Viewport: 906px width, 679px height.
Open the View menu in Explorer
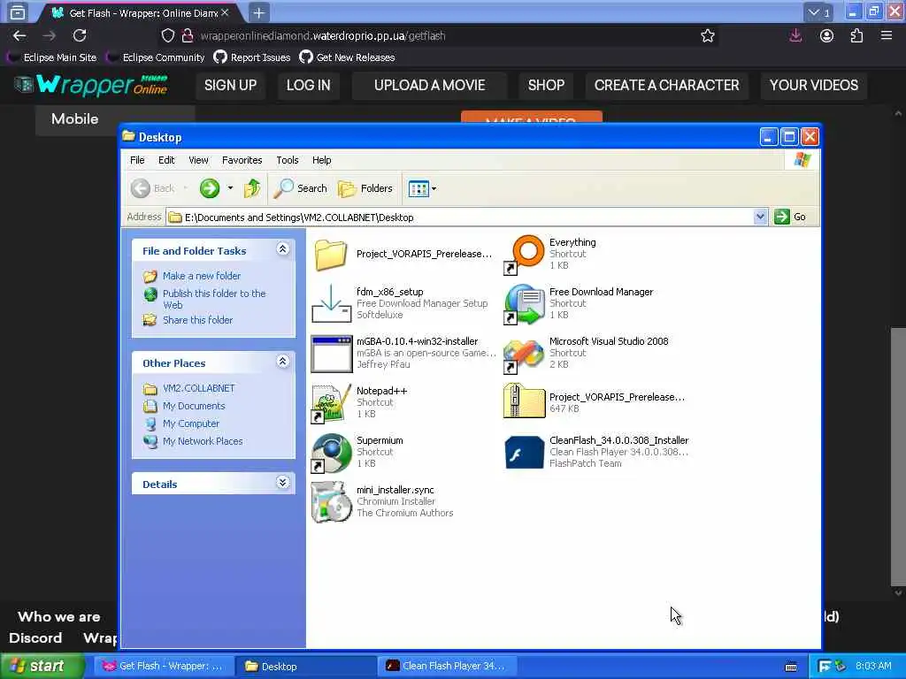click(198, 160)
